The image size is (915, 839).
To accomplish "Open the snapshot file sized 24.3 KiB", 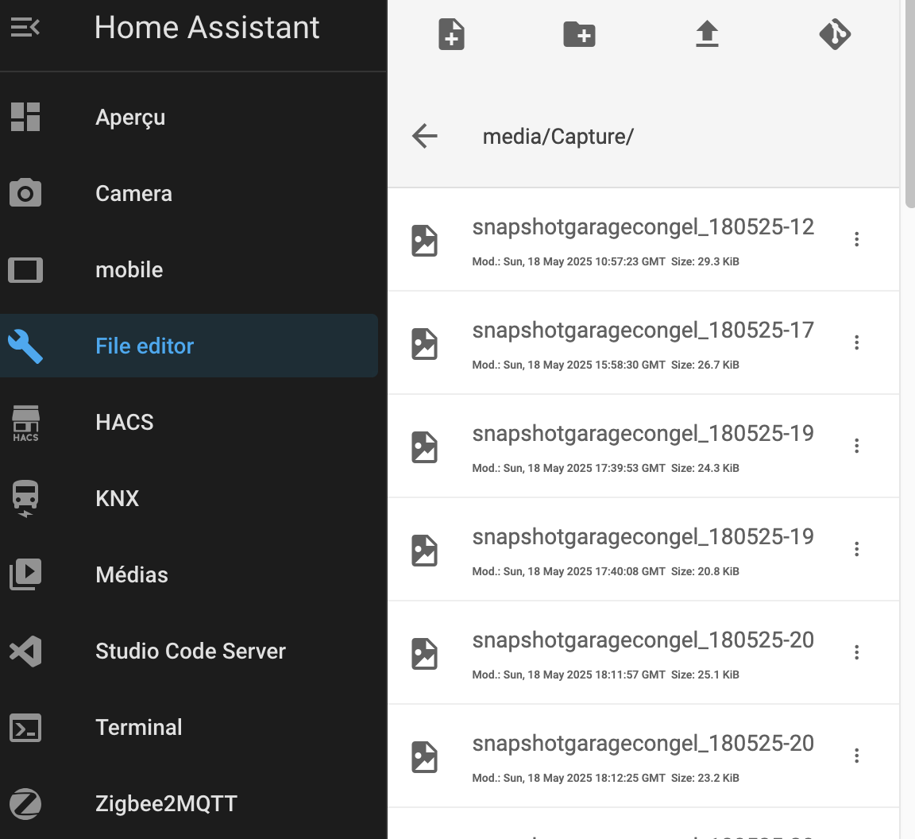I will [x=643, y=446].
